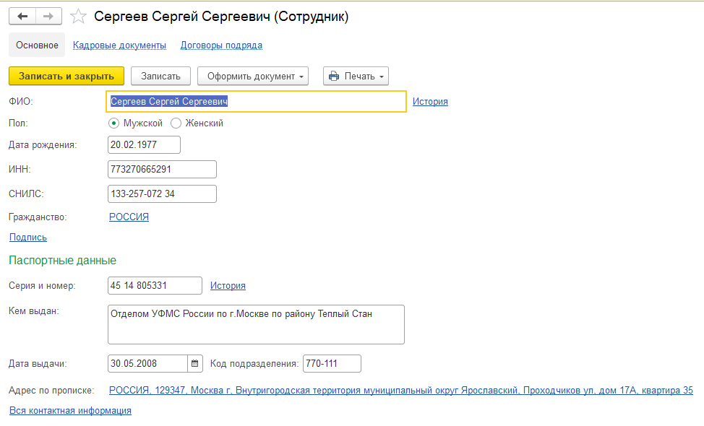Open the Договоры подряда tab
The image size is (704, 426).
(221, 45)
